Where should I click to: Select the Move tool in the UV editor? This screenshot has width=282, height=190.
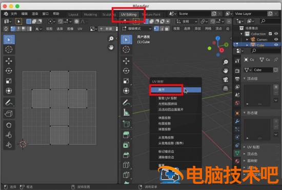(9, 61)
